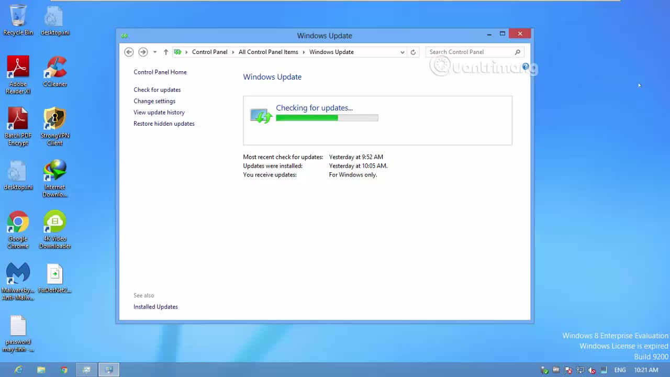Click Safely Remove Hardware tray icon
This screenshot has width=670, height=377.
(544, 370)
